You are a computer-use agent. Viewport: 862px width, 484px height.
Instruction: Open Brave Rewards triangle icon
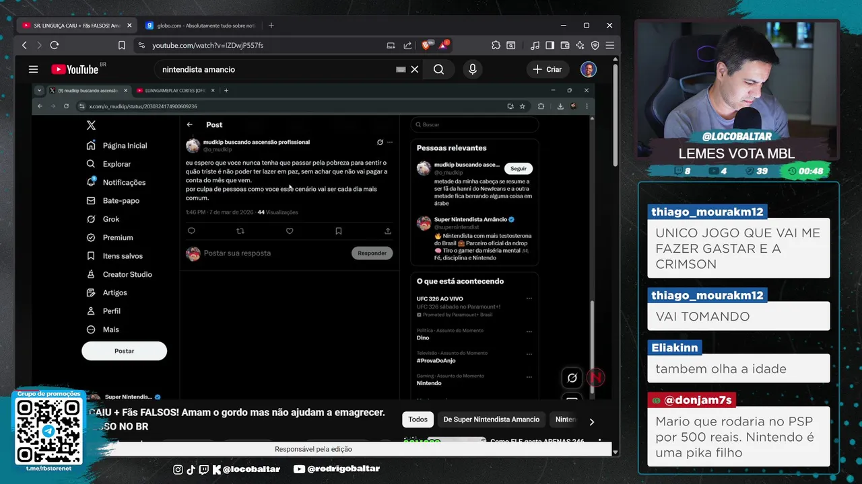coord(443,45)
